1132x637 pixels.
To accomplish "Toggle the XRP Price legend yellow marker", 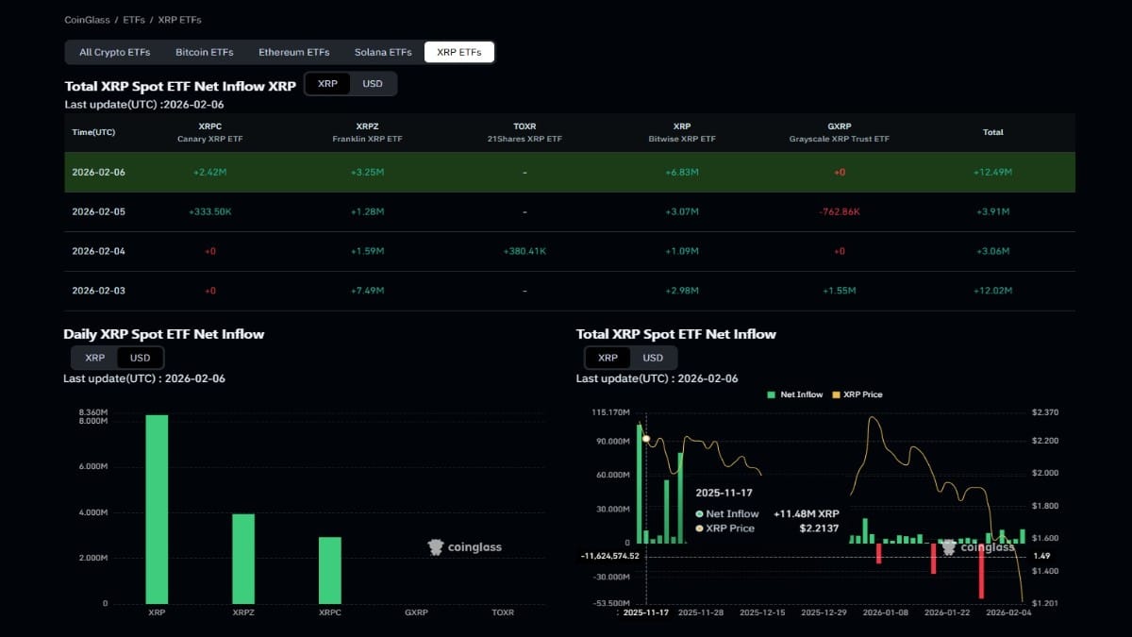I will (x=836, y=394).
